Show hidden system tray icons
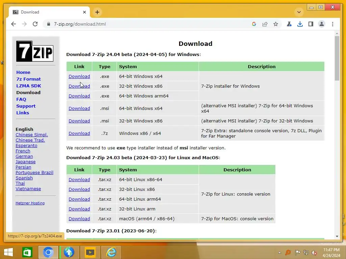 [x=279, y=253]
